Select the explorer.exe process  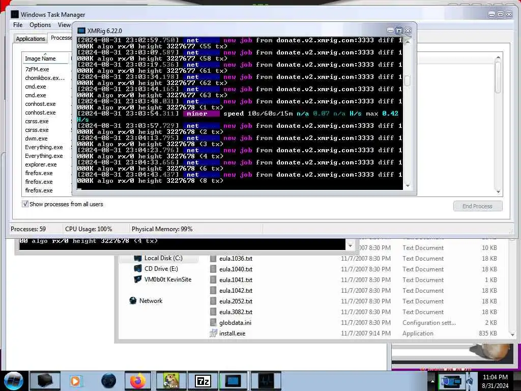point(41,164)
